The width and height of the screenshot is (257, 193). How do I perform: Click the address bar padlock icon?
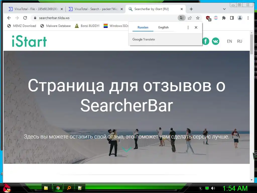tap(35, 18)
